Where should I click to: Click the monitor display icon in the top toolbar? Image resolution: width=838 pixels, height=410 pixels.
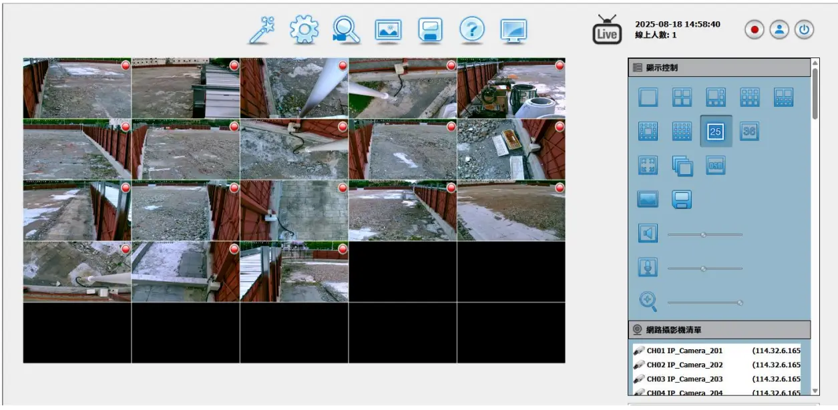(513, 30)
